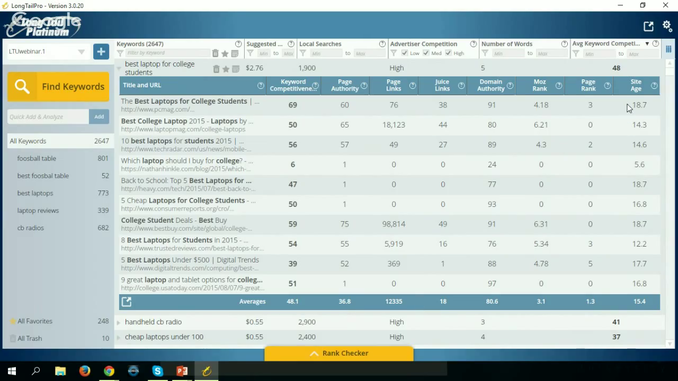
Task: Click the Find Keywords button
Action: point(58,87)
